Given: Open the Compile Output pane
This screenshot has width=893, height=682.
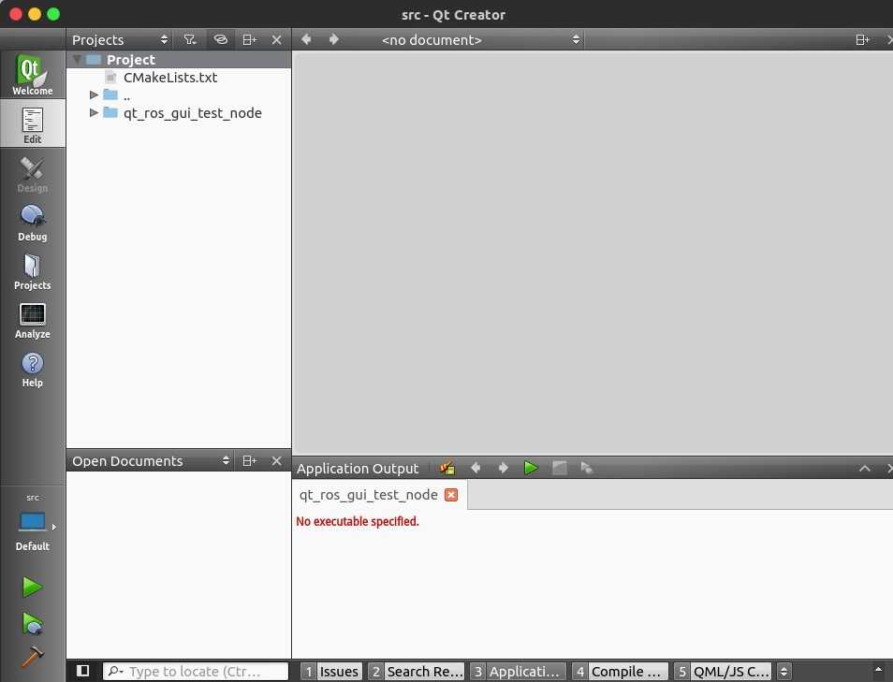Looking at the screenshot, I should coord(621,671).
